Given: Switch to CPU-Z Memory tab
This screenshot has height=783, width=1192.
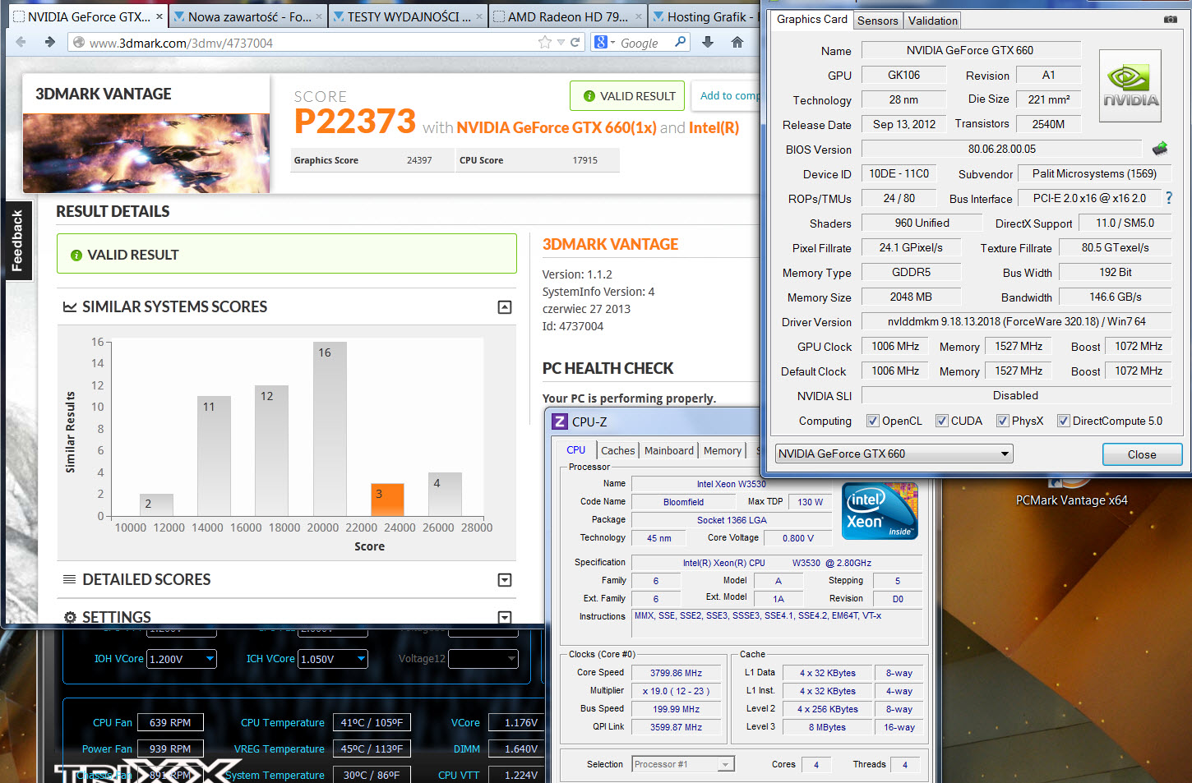Looking at the screenshot, I should click(723, 450).
